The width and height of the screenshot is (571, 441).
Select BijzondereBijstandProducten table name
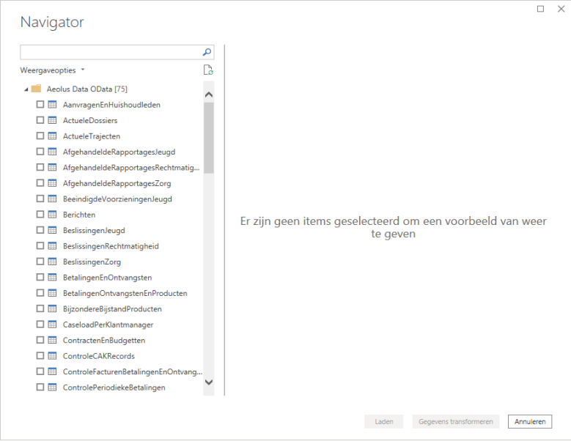pos(112,309)
